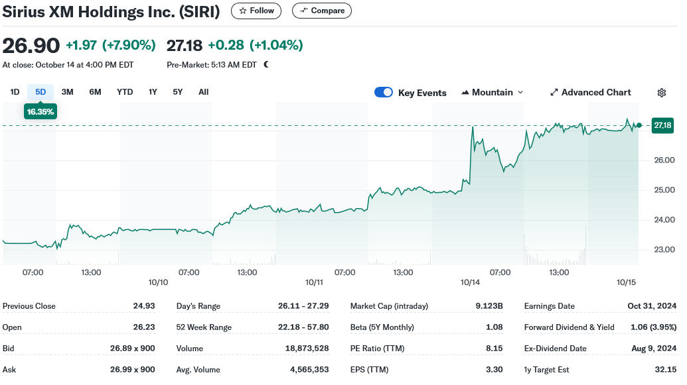Click the expand arrows icon of Advanced Chart
The height and width of the screenshot is (385, 687).
[x=554, y=92]
